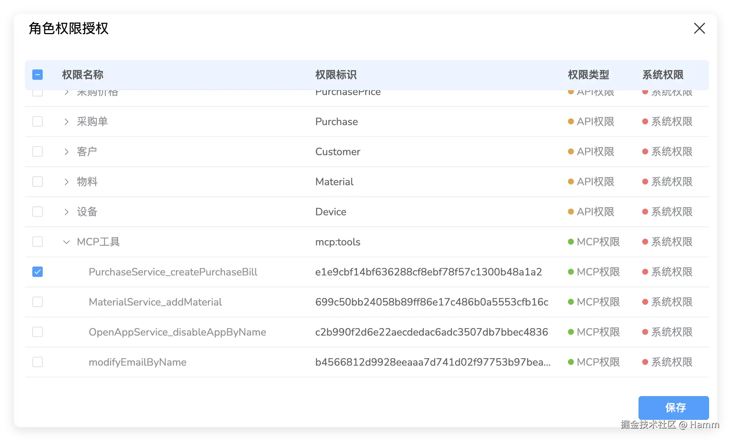Uncheck PurchaseService_createPurchaseBill permission

pyautogui.click(x=38, y=272)
